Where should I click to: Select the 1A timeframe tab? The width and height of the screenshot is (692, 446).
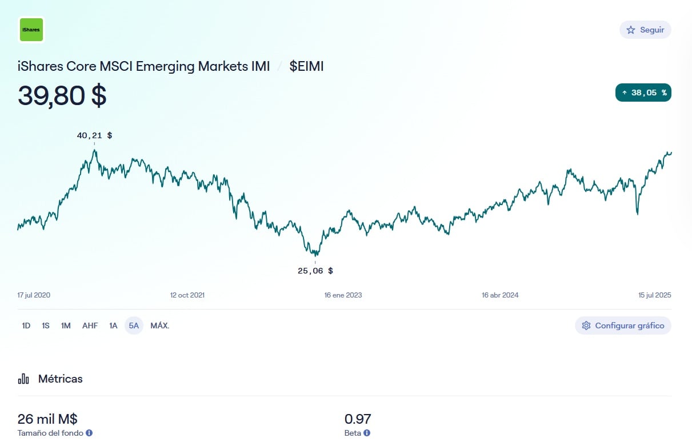(x=113, y=326)
